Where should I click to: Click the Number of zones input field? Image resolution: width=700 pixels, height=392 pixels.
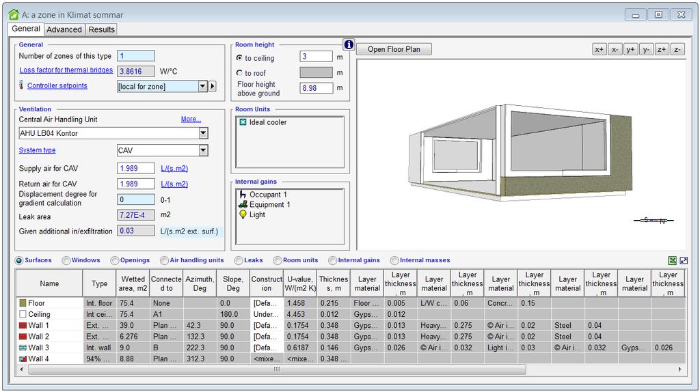pyautogui.click(x=136, y=56)
